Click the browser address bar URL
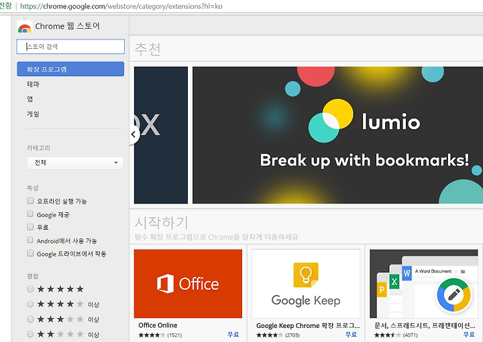The image size is (483, 342). coord(121,6)
